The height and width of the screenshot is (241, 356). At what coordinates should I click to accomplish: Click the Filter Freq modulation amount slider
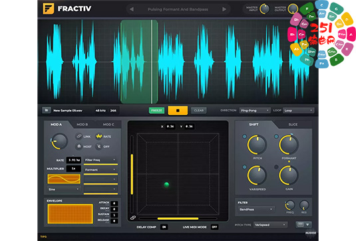(x=100, y=165)
